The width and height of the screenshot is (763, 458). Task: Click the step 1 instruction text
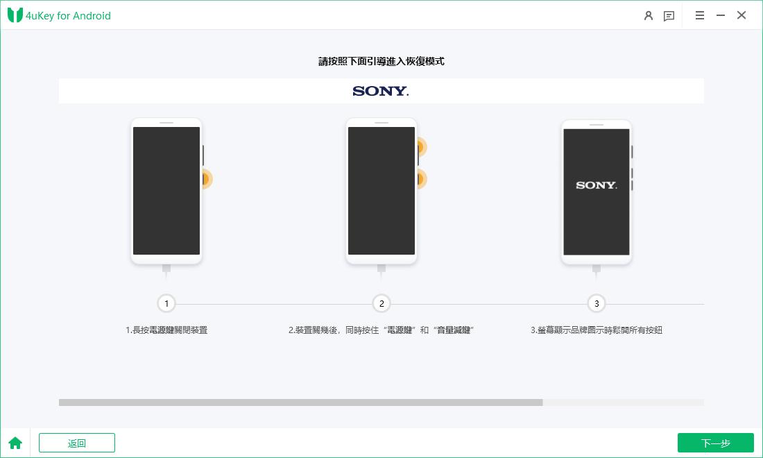coord(166,330)
